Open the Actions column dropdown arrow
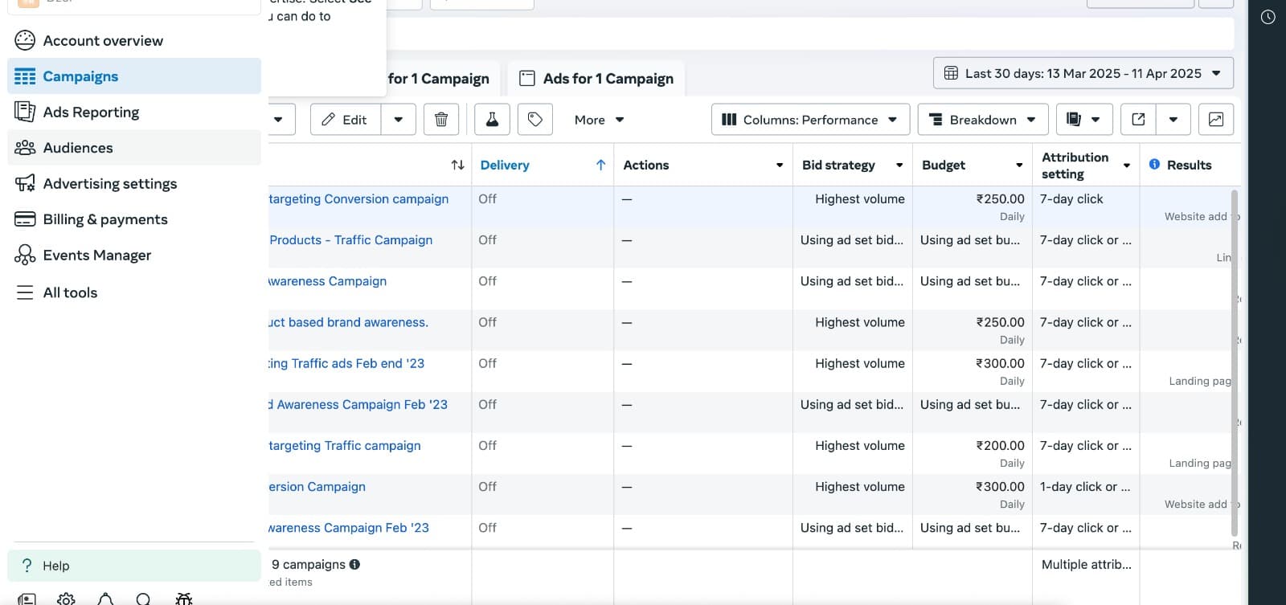Viewport: 1286px width, 605px height. pos(779,166)
